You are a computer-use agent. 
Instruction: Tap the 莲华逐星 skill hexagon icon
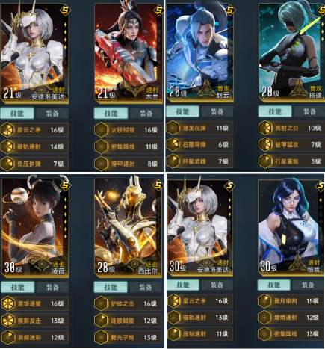(x=7, y=303)
